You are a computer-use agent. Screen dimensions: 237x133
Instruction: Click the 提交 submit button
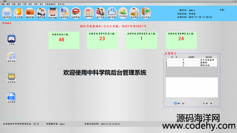pyautogui.click(x=179, y=103)
